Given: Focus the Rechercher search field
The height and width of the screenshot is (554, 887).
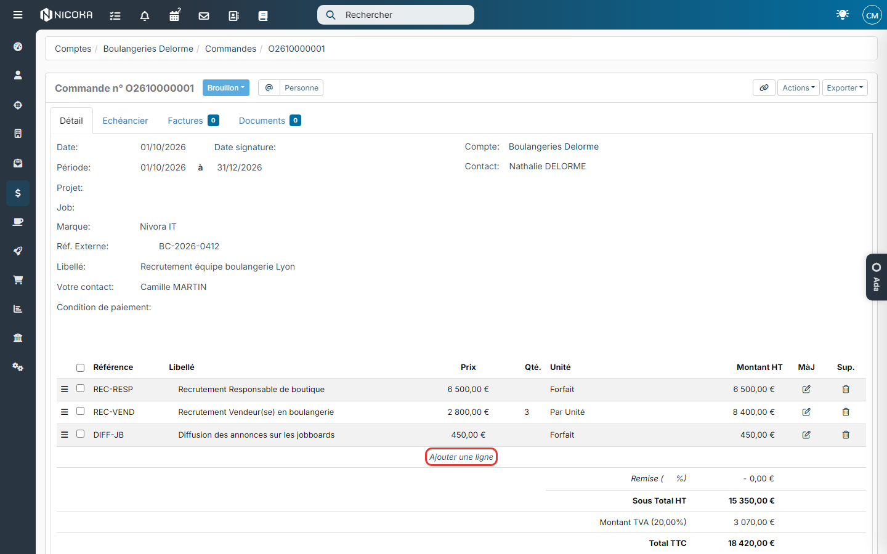Looking at the screenshot, I should pos(395,15).
